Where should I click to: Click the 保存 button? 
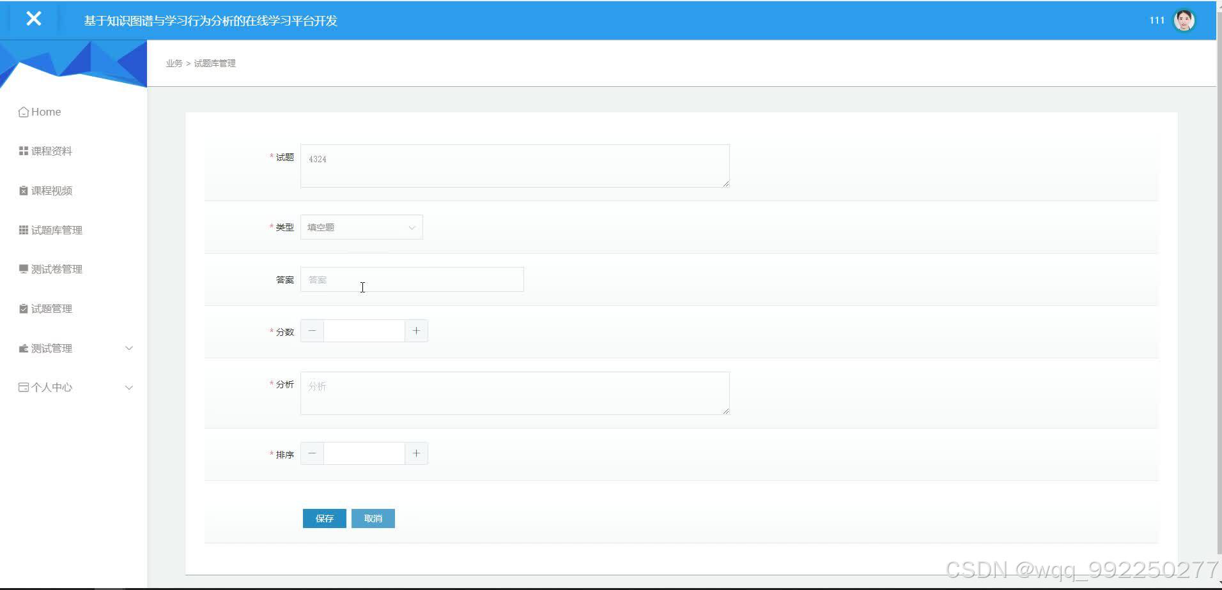tap(325, 518)
